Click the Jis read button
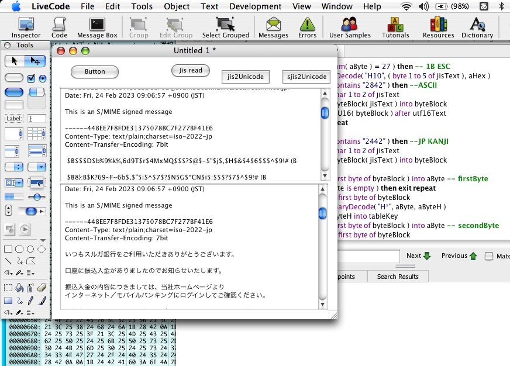This screenshot has height=366, width=510. coord(189,70)
